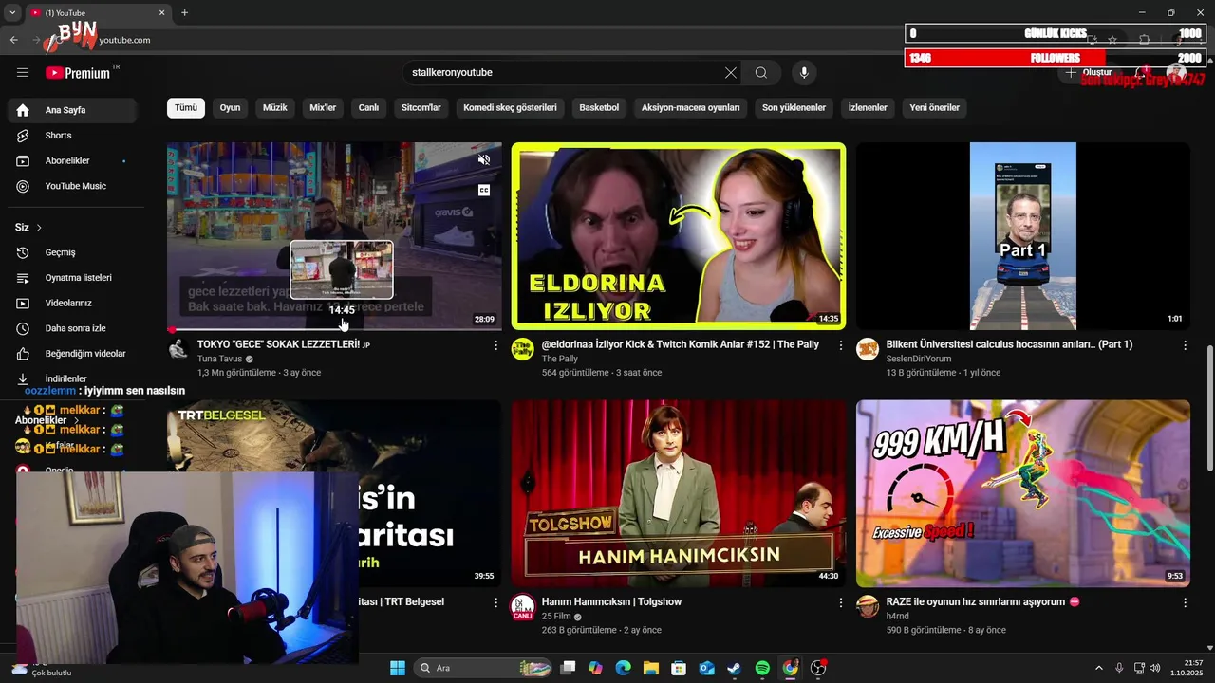The image size is (1215, 683).
Task: Select the Müzik filter chip
Action: tap(274, 108)
